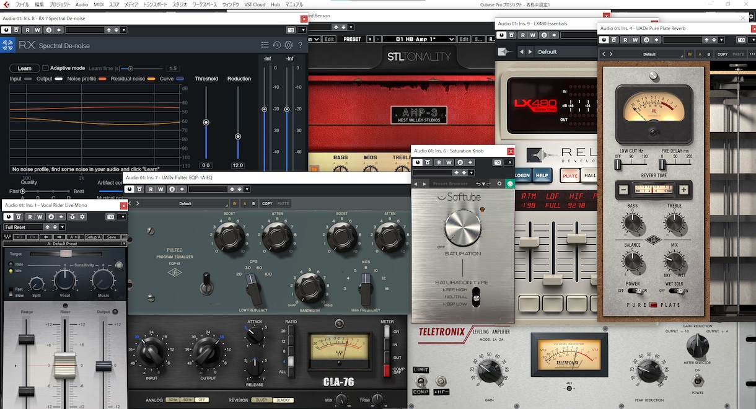Open the VST Cloud menu
This screenshot has width=756, height=409.
(255, 4)
